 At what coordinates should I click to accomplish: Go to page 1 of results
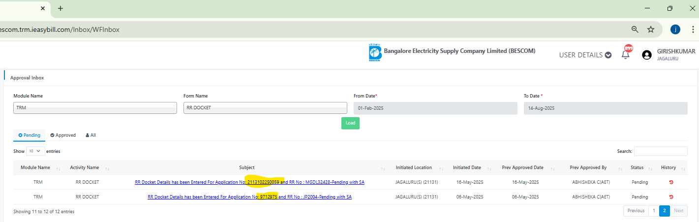click(x=654, y=211)
